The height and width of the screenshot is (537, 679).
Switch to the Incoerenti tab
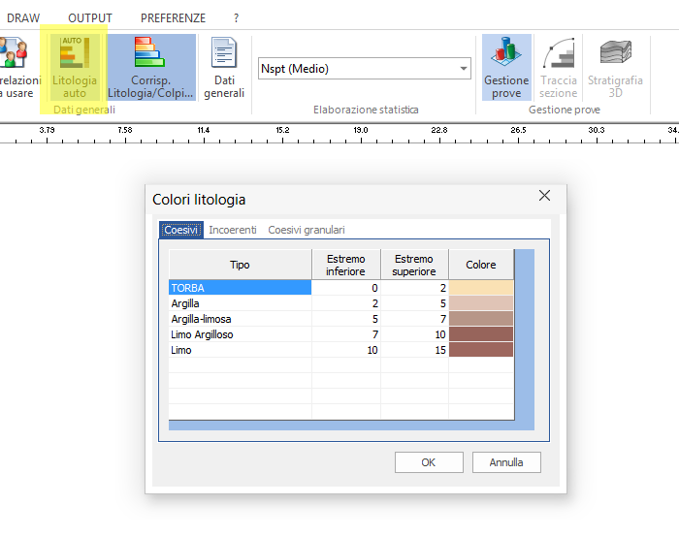(x=233, y=230)
